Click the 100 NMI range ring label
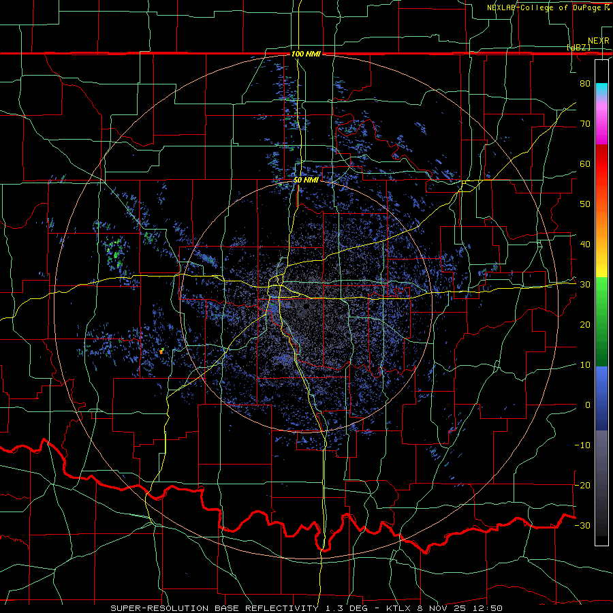 click(306, 54)
